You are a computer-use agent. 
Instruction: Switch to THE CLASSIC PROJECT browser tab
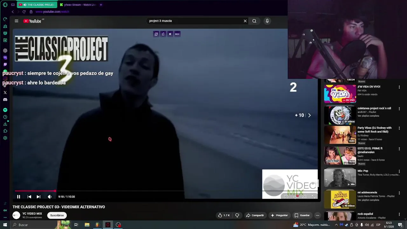(37, 5)
